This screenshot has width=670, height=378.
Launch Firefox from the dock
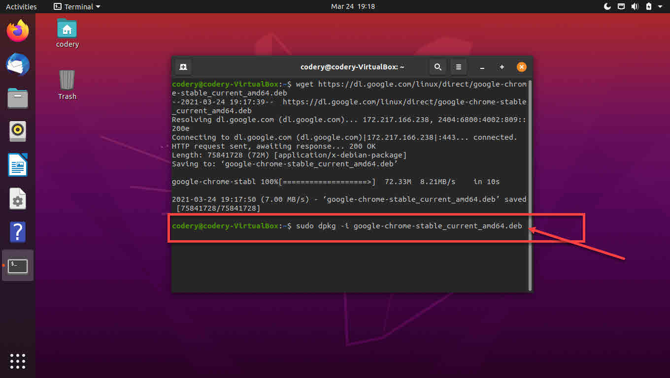click(x=18, y=31)
